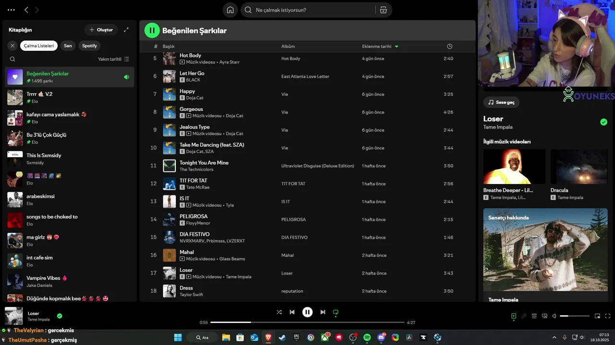Image resolution: width=615 pixels, height=345 pixels.
Task: Toggle shuffle in the player bar
Action: (279, 312)
